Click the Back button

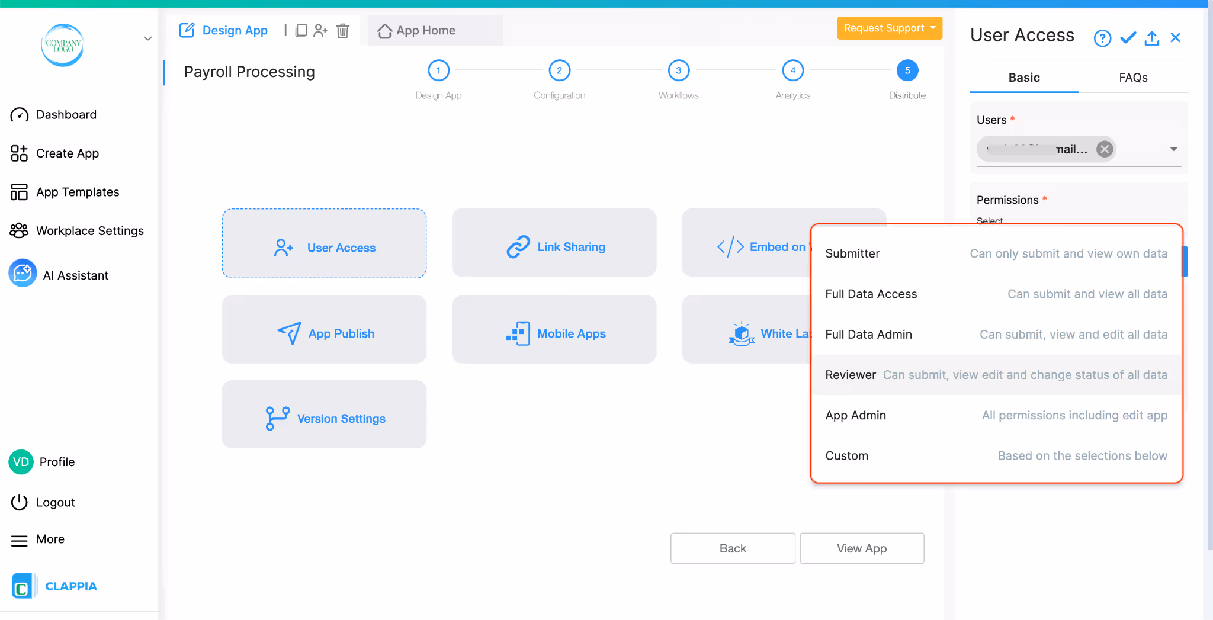pos(732,548)
